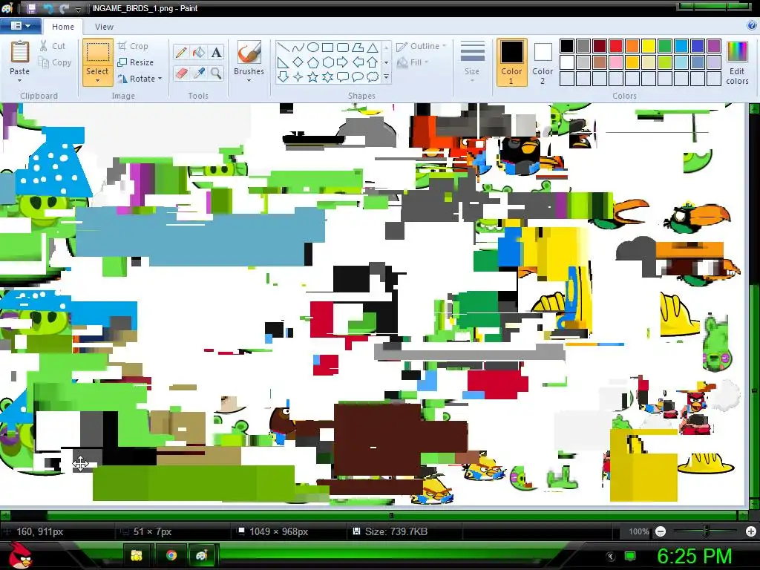Open file explorer from the taskbar
The height and width of the screenshot is (570, 760).
[137, 555]
